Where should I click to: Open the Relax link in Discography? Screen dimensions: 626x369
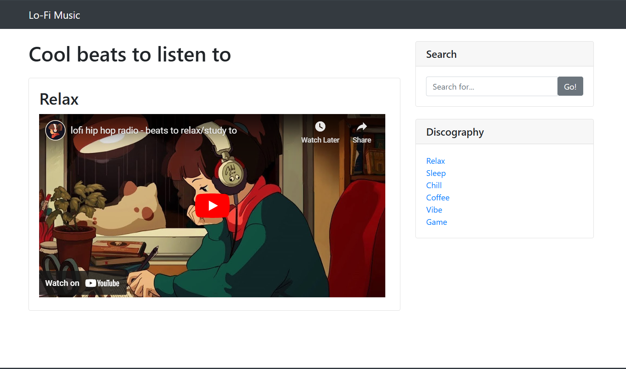(x=435, y=161)
